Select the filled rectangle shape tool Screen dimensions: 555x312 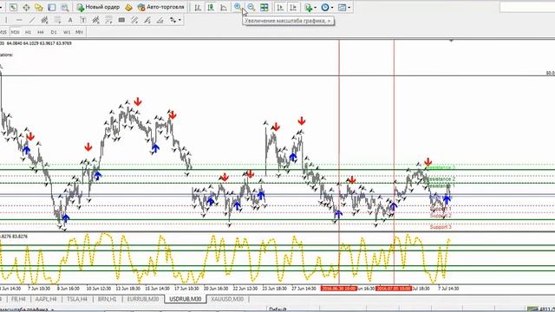pyautogui.click(x=121, y=20)
